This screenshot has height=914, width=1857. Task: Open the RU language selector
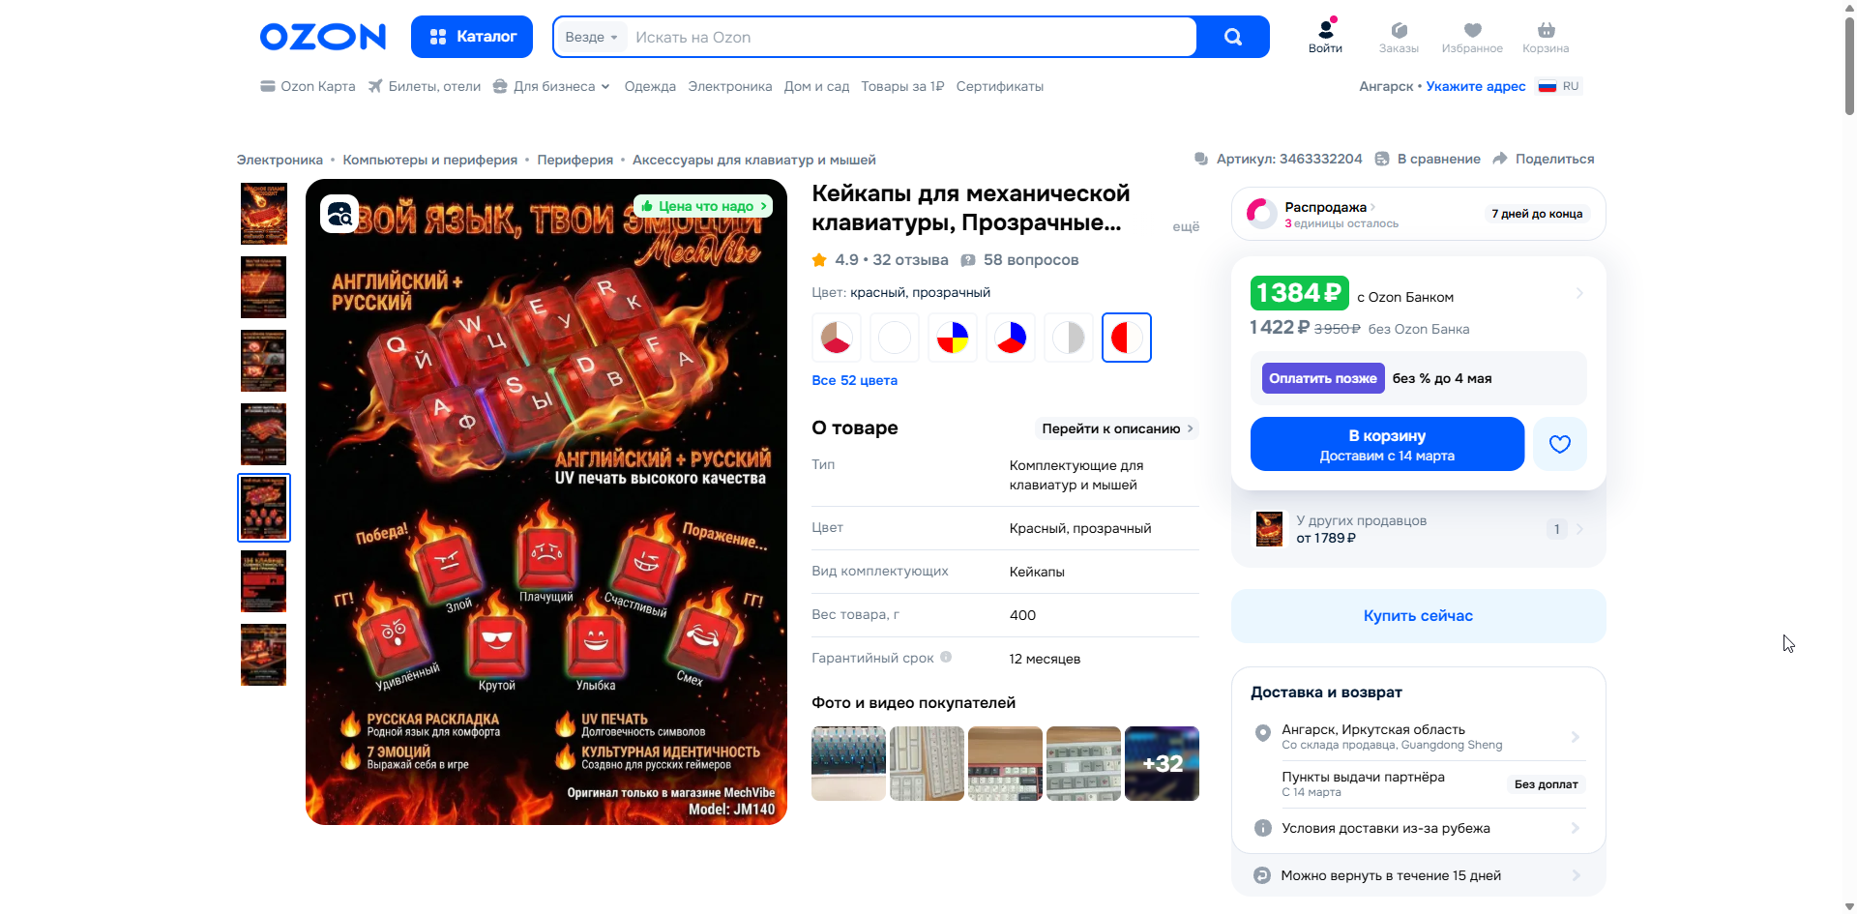[1558, 86]
